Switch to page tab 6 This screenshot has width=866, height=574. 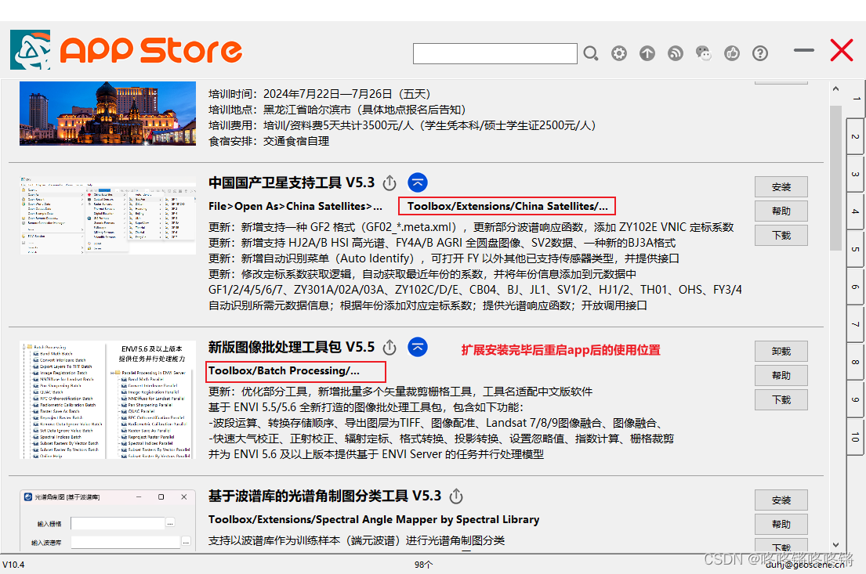(x=856, y=287)
